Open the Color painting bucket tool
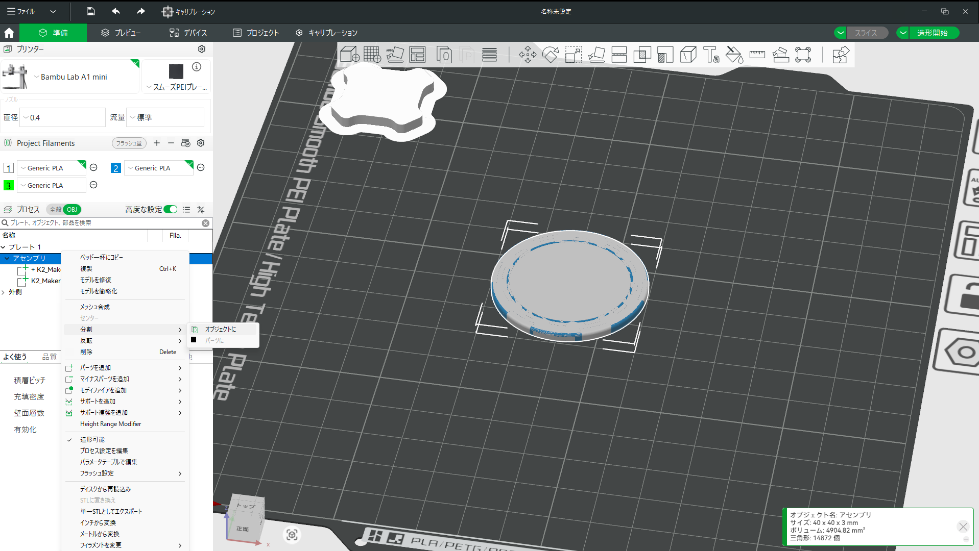Image resolution: width=979 pixels, height=551 pixels. click(734, 55)
